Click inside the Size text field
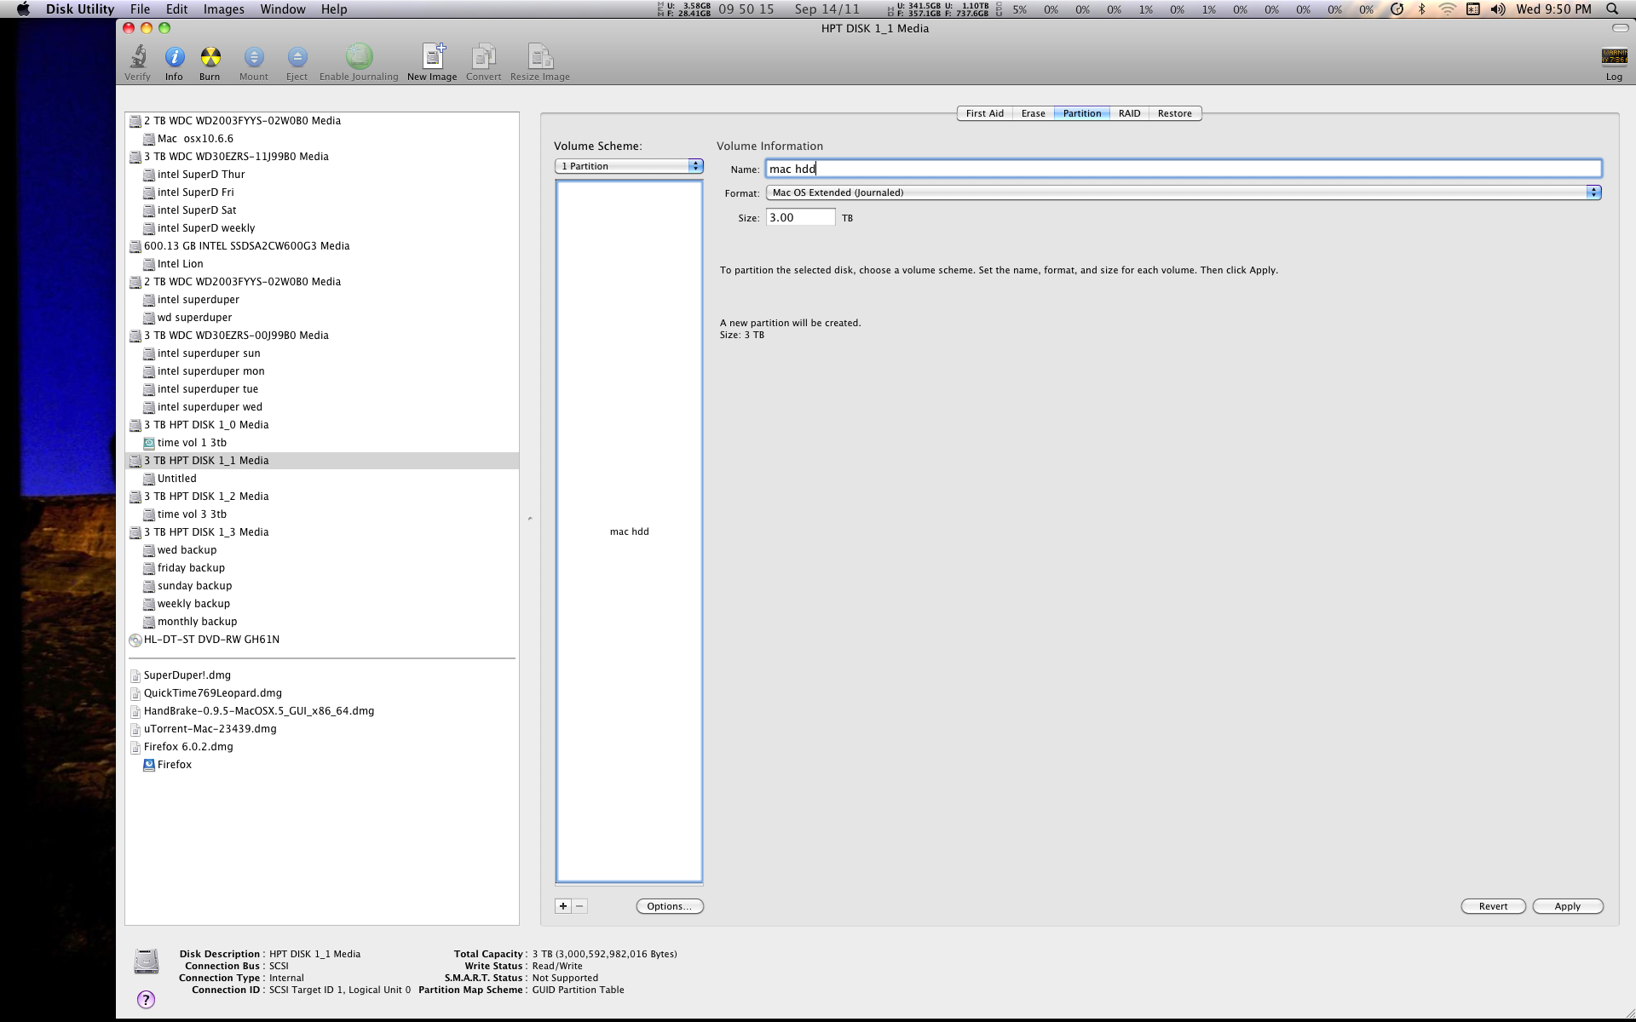Viewport: 1636px width, 1022px height. pos(799,218)
